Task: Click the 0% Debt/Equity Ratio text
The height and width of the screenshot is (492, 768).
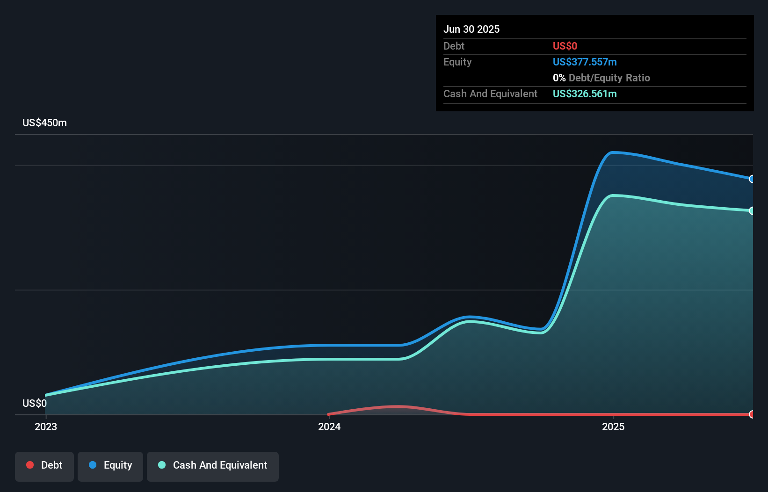Action: (x=601, y=78)
